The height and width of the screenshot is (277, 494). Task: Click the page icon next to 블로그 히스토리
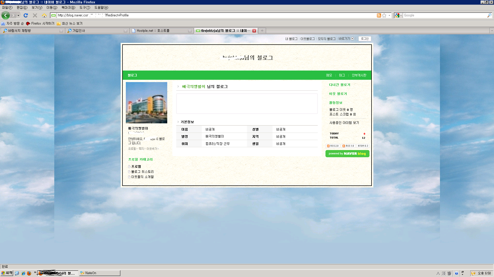point(129,172)
